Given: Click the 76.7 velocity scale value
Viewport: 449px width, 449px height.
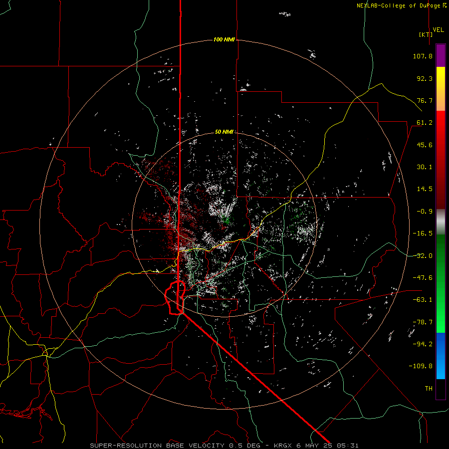Looking at the screenshot, I should [425, 100].
